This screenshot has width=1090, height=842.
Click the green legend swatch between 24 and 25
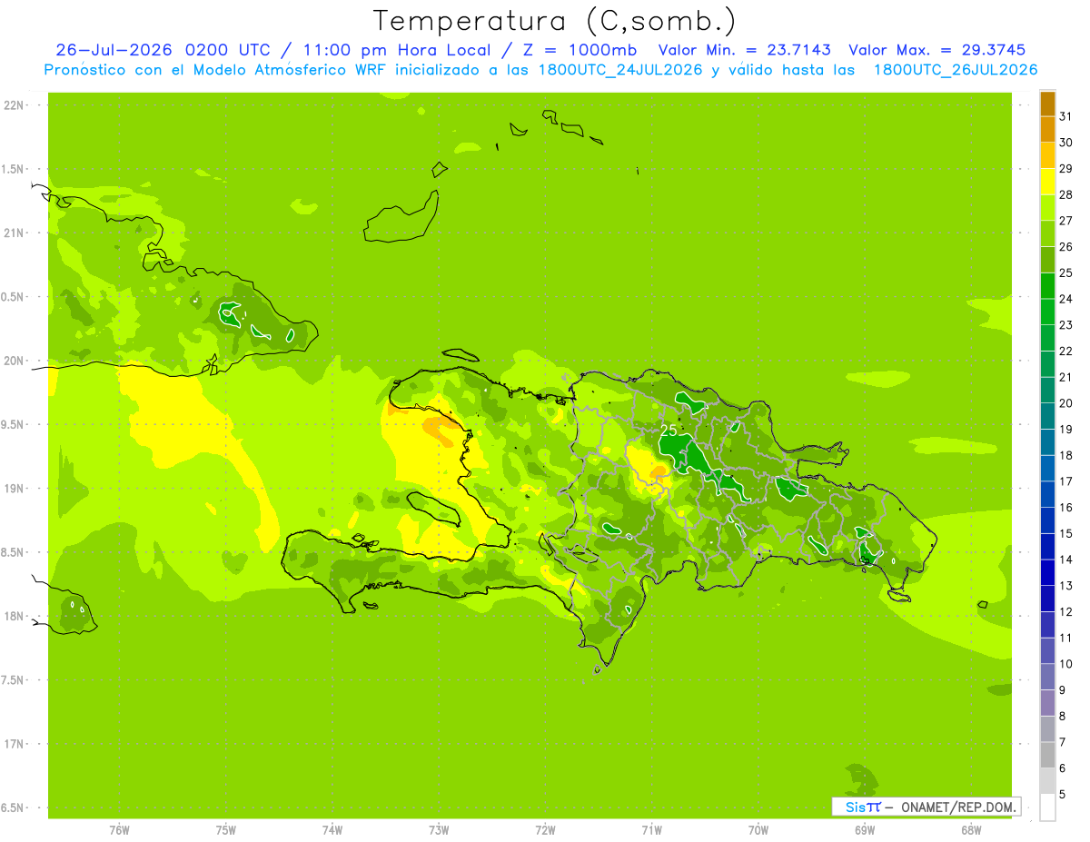(1047, 286)
